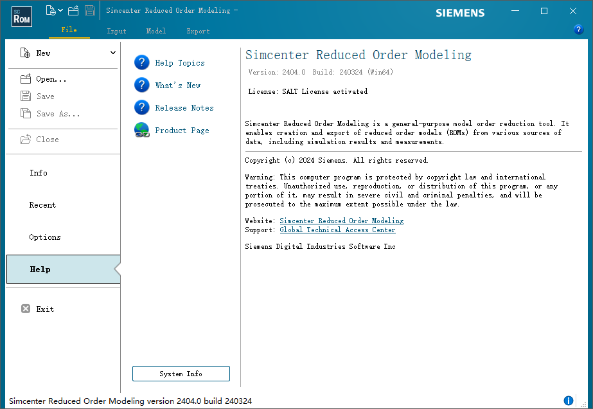Click the What's New question mark icon
The height and width of the screenshot is (409, 593).
coord(142,85)
